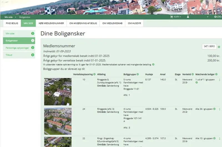Click the info icon beside Sæt i bero

tap(219, 47)
